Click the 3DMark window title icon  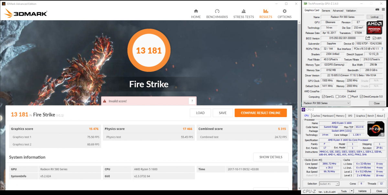click(3, 4)
